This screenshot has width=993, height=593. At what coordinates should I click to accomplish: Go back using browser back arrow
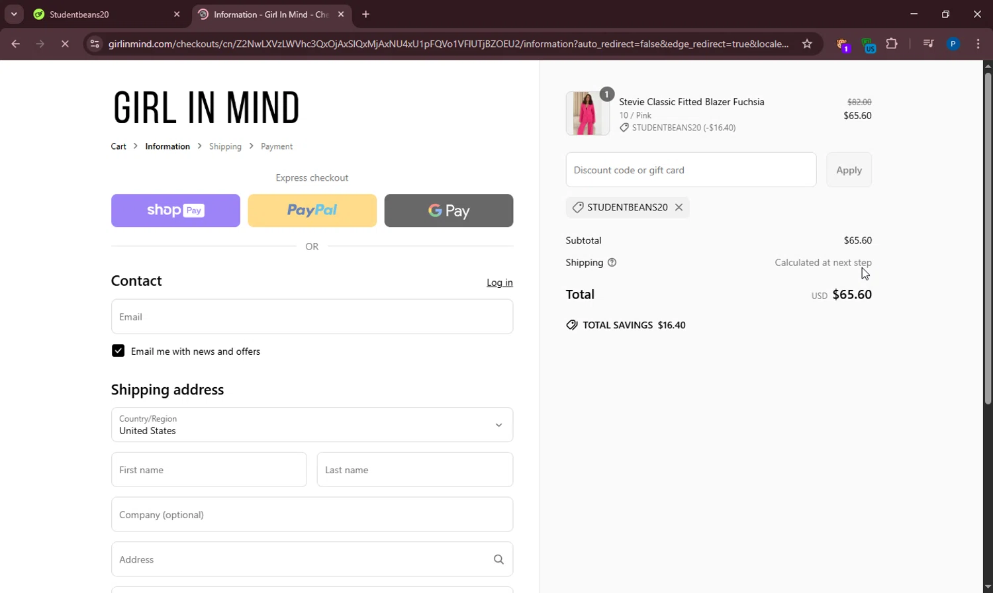16,44
